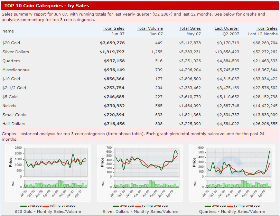
Task: Select the $2-1/2 Gold row name
Action: coord(14,88)
